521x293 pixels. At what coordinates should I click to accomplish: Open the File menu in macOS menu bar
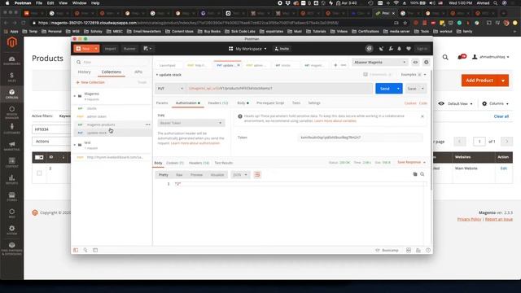(39, 3)
